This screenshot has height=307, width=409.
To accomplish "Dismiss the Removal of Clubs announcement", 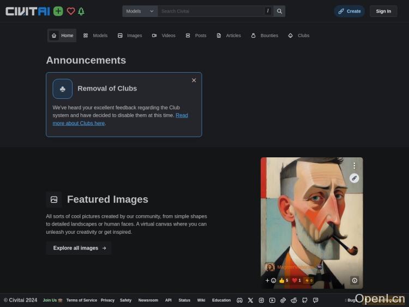I will [194, 80].
